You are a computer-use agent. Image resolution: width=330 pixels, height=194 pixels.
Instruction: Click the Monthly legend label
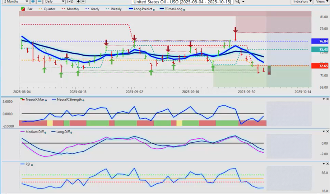click(73, 9)
